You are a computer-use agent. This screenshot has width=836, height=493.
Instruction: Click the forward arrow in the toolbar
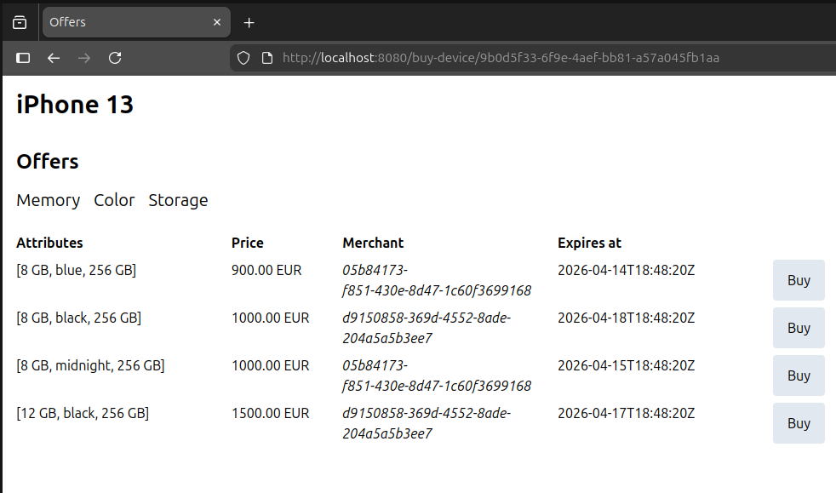pyautogui.click(x=83, y=58)
